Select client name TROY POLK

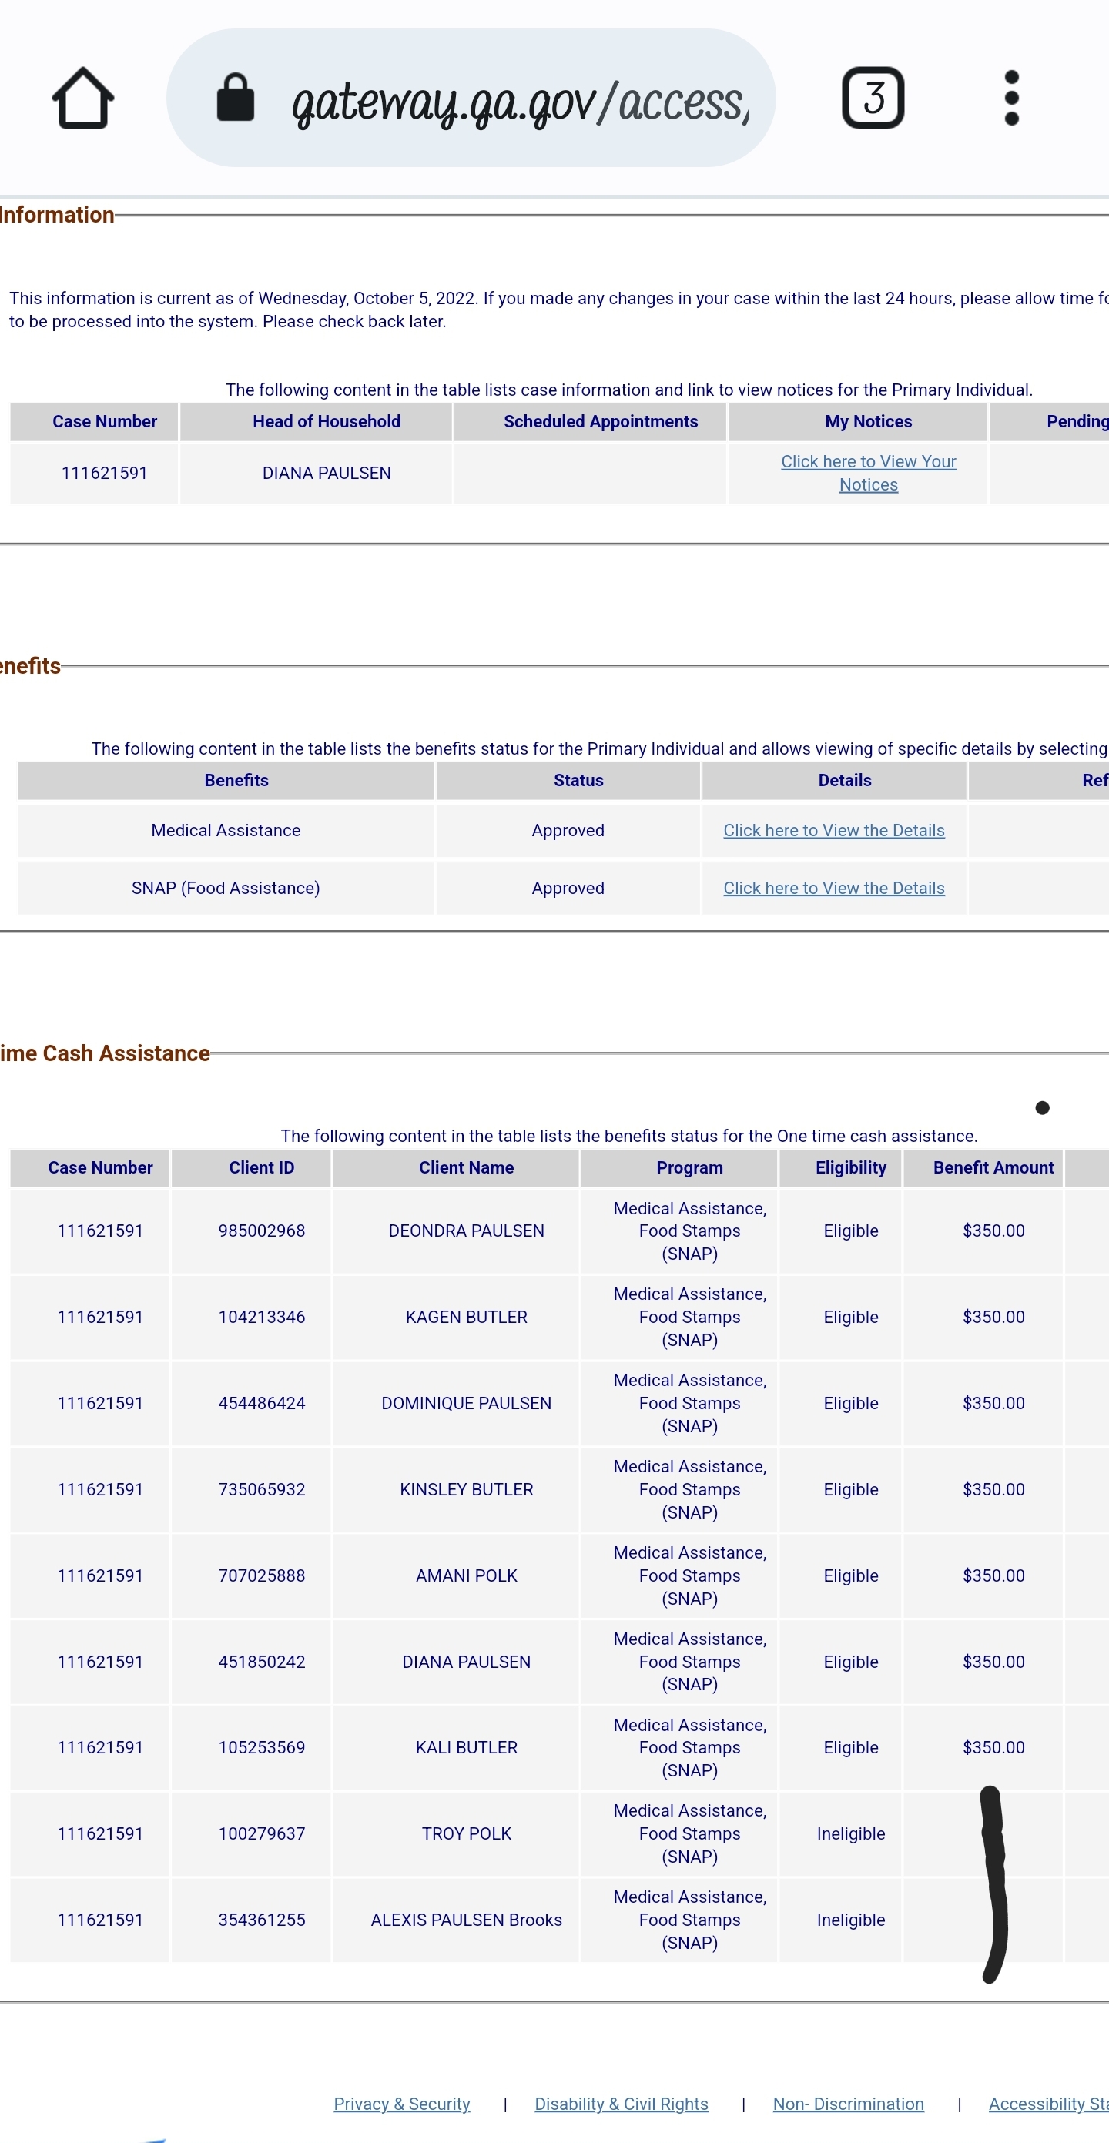click(466, 1834)
